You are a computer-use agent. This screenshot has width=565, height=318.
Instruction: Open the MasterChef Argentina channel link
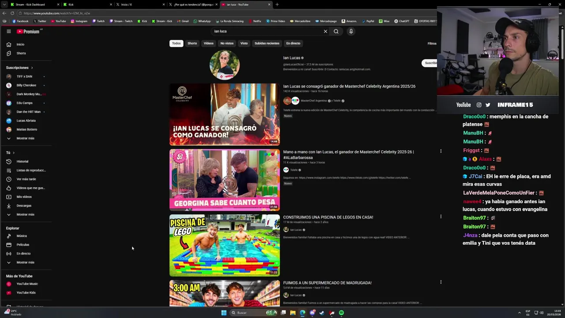pos(313,101)
